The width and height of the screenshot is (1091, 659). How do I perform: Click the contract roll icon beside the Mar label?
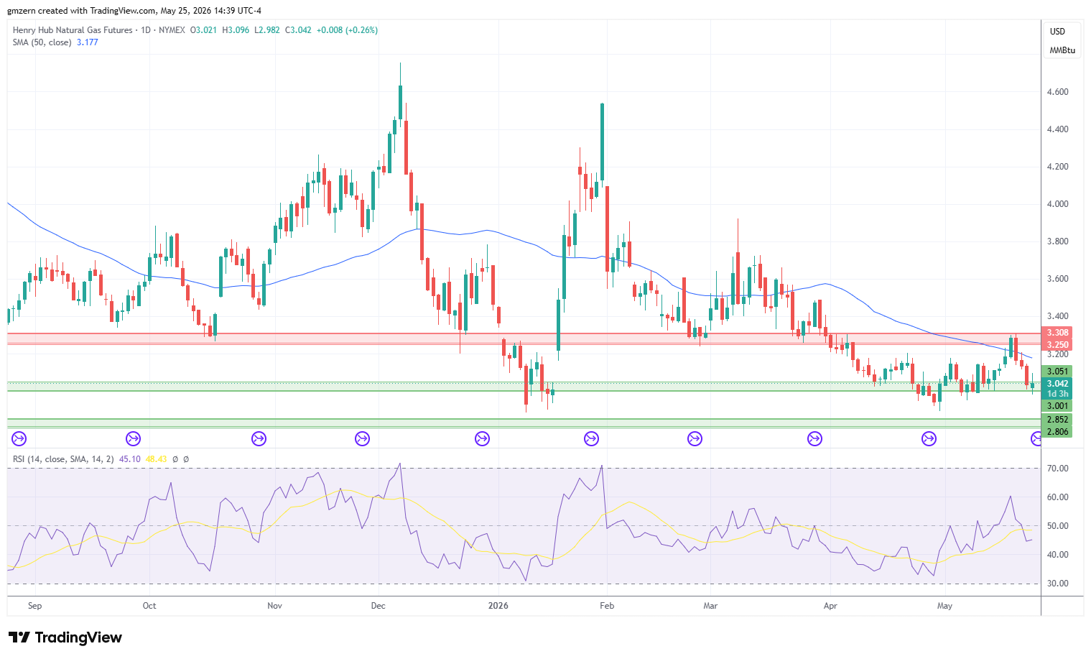695,438
